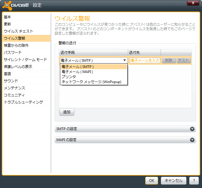Viewport: 202px width, 188px height.
Task: Click the 送付先 column header
Action: pyautogui.click(x=144, y=53)
